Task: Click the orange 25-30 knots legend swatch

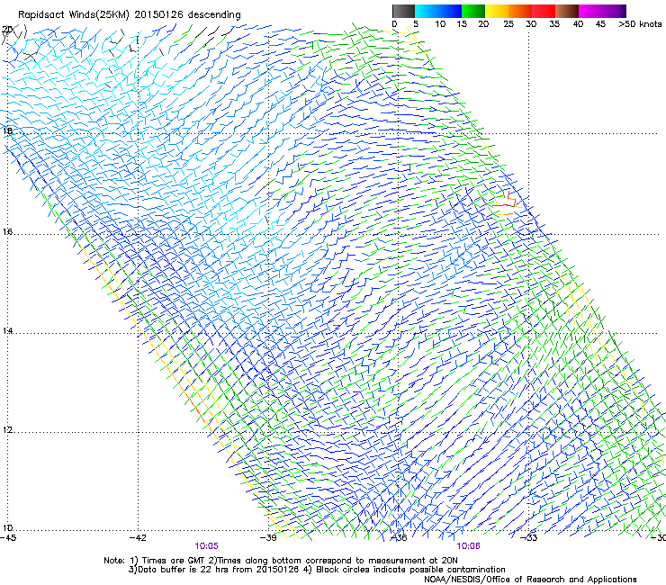Action: tap(520, 11)
